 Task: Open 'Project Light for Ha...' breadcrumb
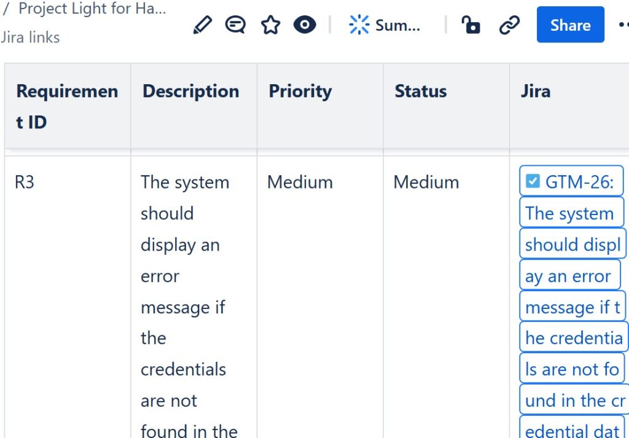coord(92,9)
